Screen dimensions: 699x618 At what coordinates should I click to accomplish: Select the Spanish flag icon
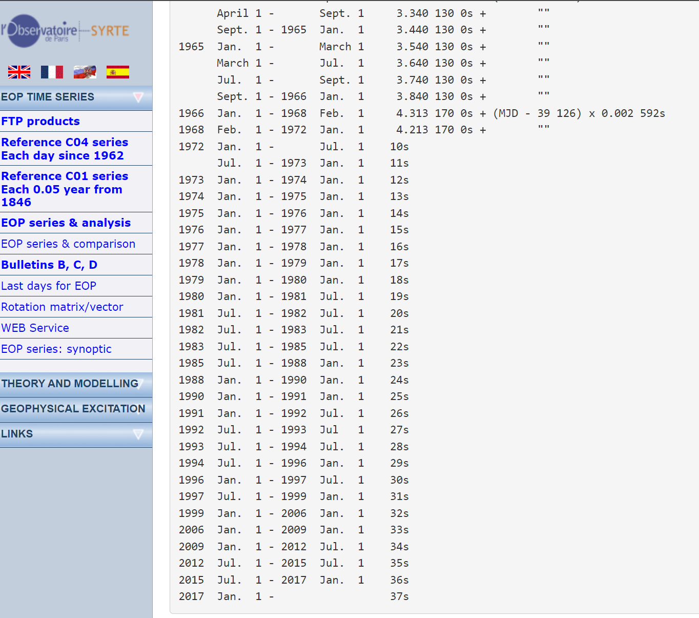[x=117, y=72]
